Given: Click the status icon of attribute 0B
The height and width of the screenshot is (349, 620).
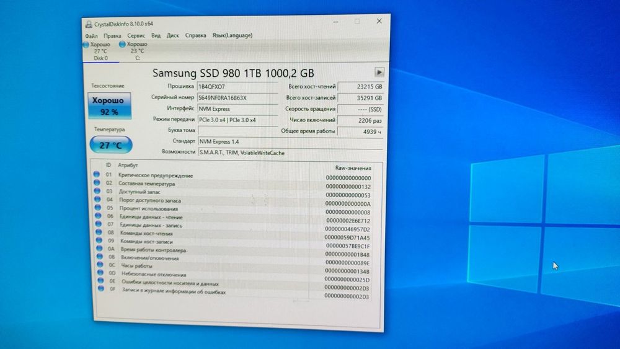Looking at the screenshot, I should 100,257.
